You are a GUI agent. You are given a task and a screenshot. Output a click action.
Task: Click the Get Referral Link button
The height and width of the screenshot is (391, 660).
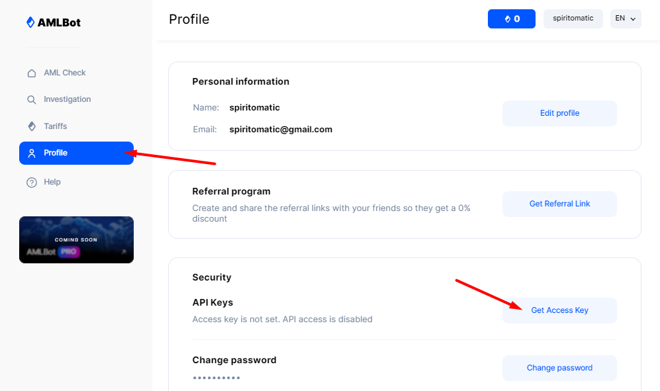point(559,204)
